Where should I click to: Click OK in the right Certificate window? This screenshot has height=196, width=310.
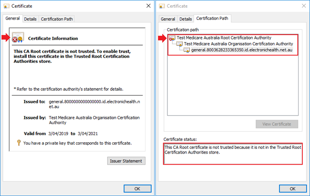pyautogui.click(x=293, y=188)
